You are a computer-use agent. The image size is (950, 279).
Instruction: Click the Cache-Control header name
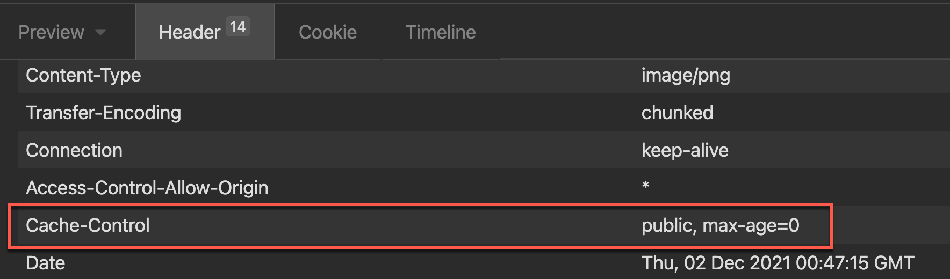coord(88,225)
